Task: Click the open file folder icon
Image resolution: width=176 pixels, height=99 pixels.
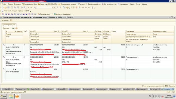Action: pyautogui.click(x=5, y=8)
